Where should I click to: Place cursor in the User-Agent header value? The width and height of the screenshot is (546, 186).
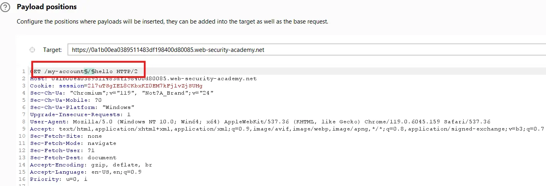pos(280,122)
